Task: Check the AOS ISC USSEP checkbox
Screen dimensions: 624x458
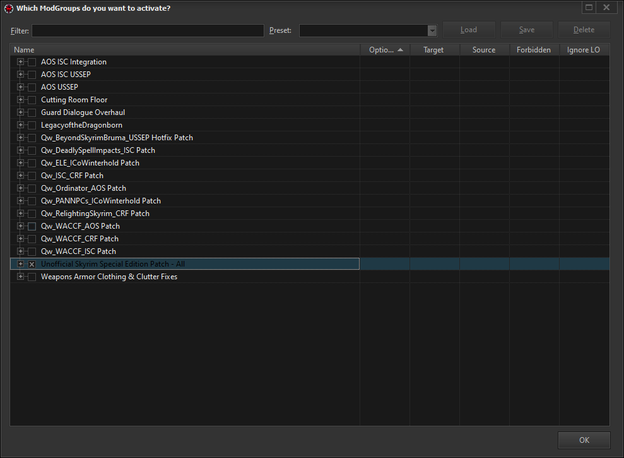Action: 32,75
